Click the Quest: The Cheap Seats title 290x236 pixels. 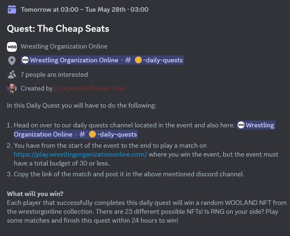click(x=58, y=29)
